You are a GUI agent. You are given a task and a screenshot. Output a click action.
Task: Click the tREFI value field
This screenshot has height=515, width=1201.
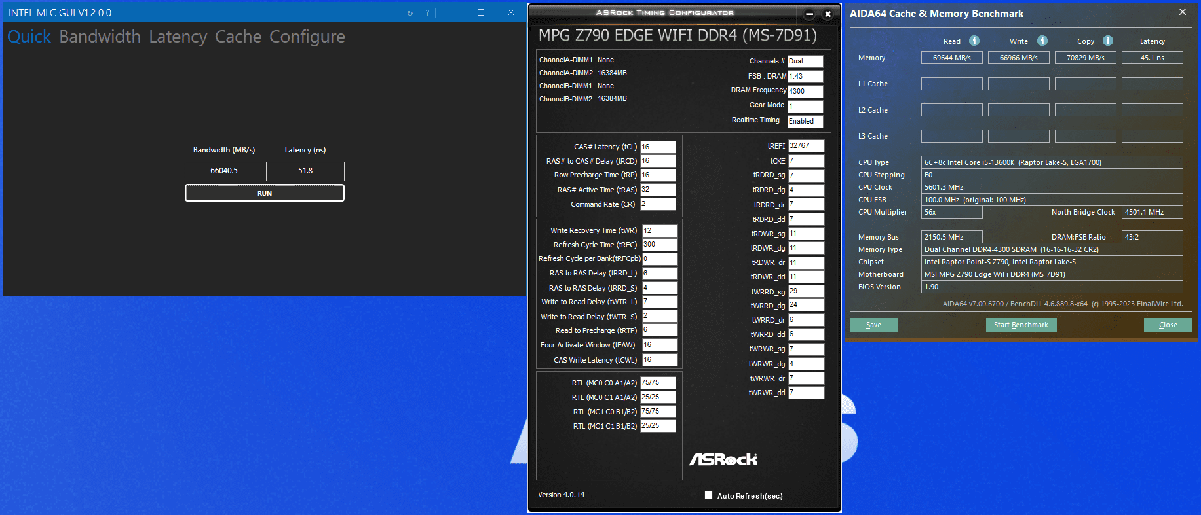(807, 146)
